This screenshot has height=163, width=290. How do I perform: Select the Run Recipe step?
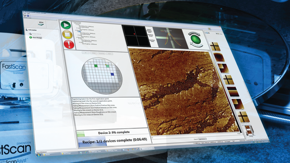point(37,37)
